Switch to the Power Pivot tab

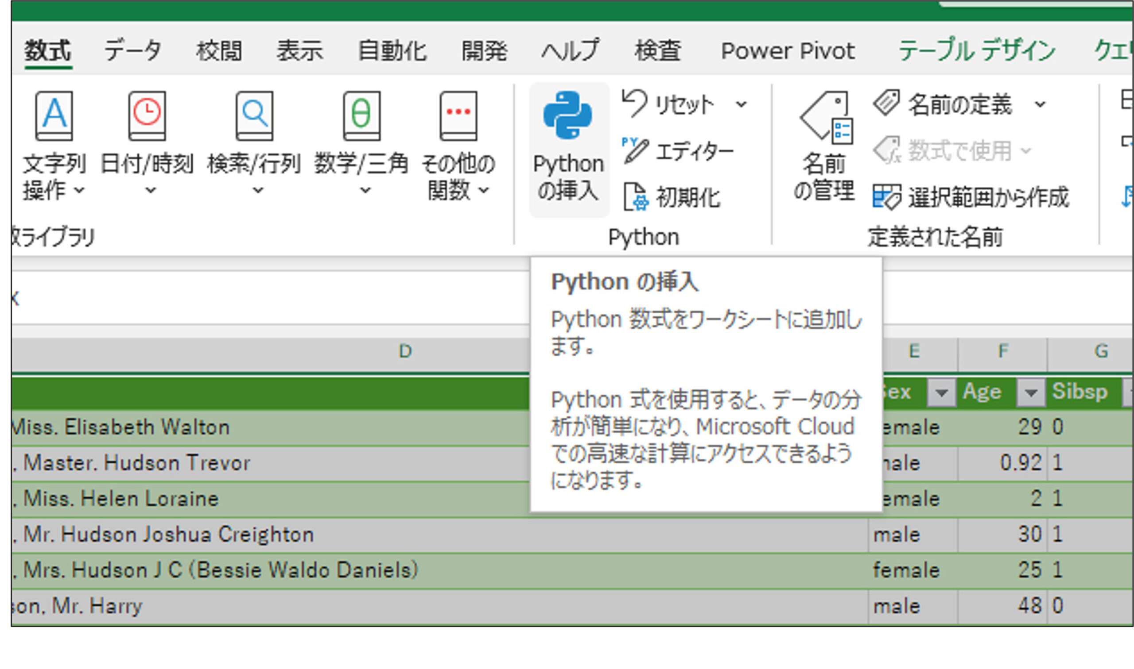click(788, 50)
